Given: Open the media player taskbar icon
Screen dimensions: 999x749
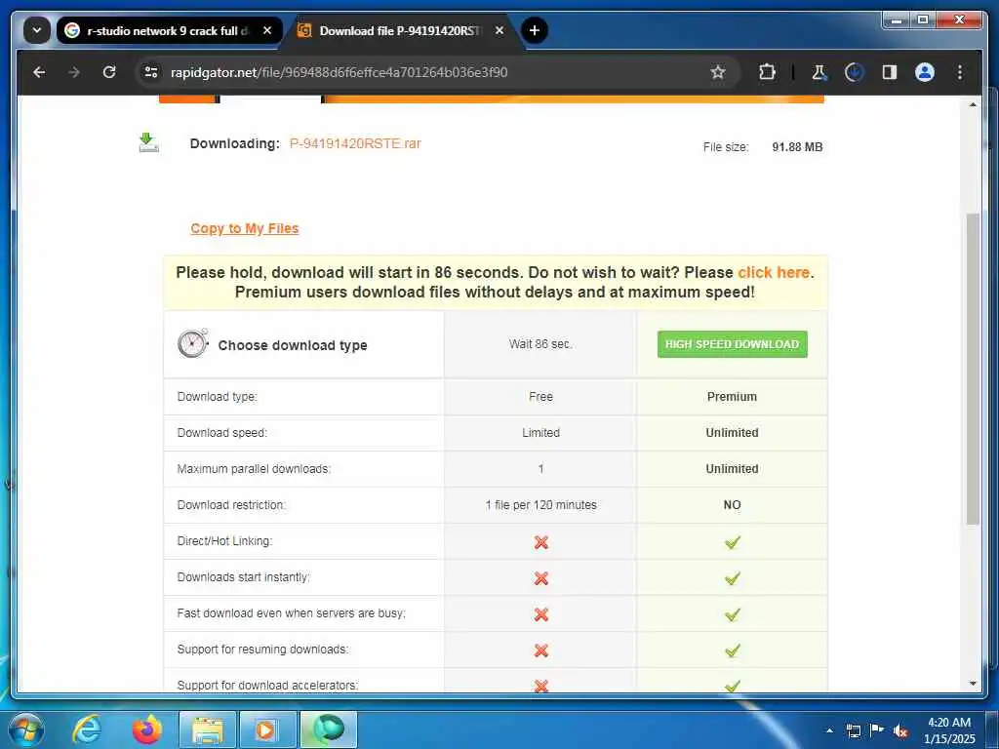Looking at the screenshot, I should pos(267,729).
